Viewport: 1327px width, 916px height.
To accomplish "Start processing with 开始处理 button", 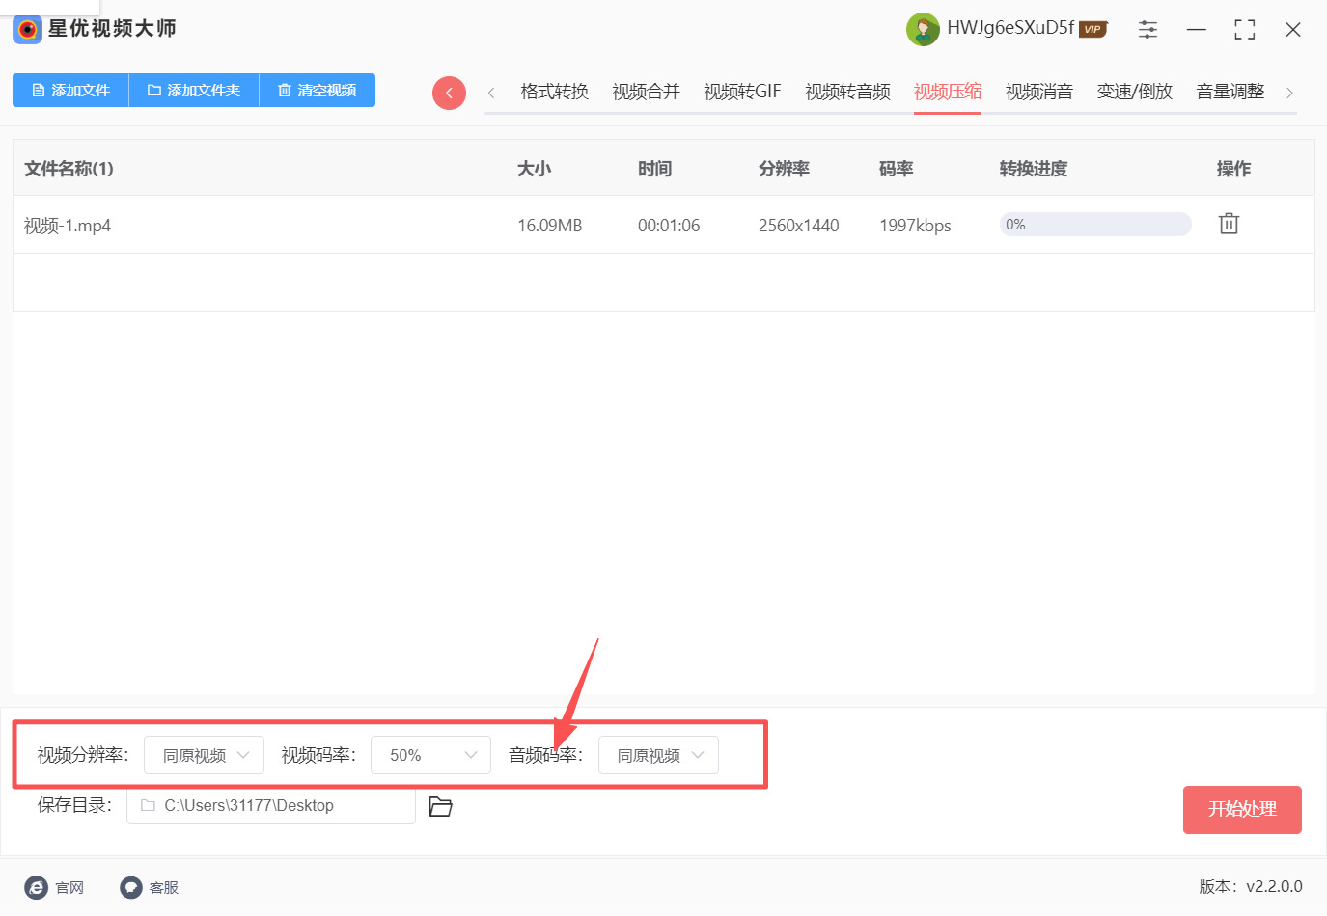I will click(1242, 810).
